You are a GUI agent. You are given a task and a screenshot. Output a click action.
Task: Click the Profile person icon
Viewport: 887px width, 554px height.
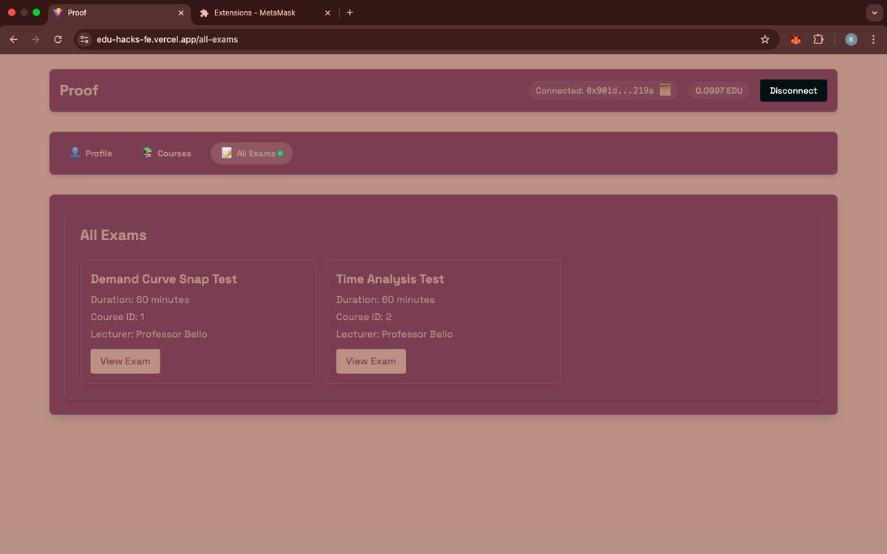tap(75, 152)
